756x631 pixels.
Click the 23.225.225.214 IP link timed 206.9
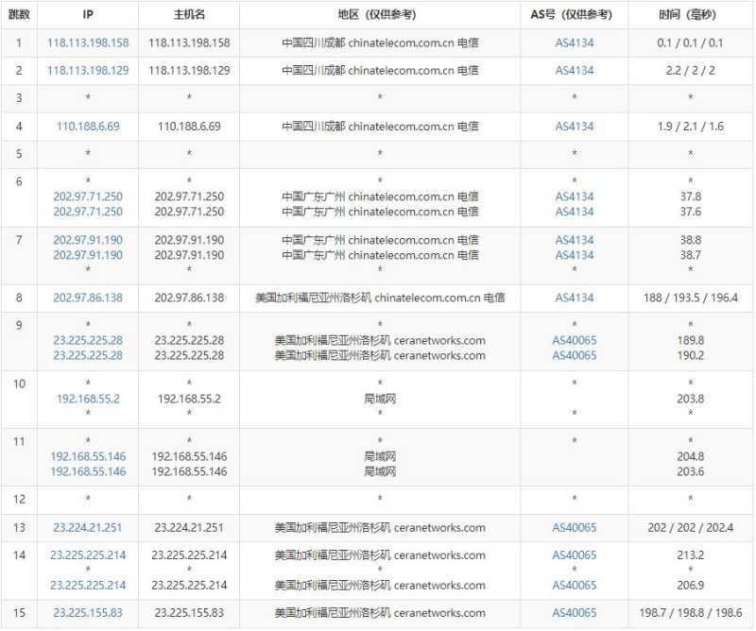tap(88, 586)
